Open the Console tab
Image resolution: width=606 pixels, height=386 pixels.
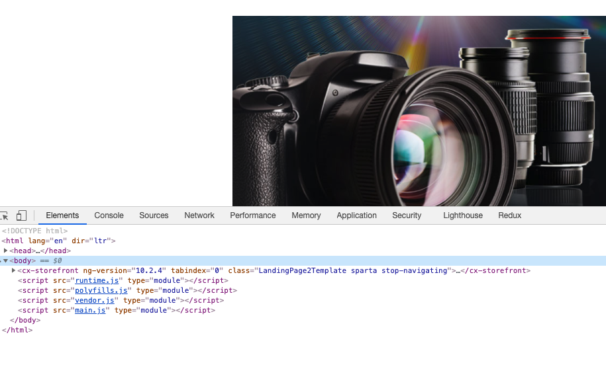[109, 215]
